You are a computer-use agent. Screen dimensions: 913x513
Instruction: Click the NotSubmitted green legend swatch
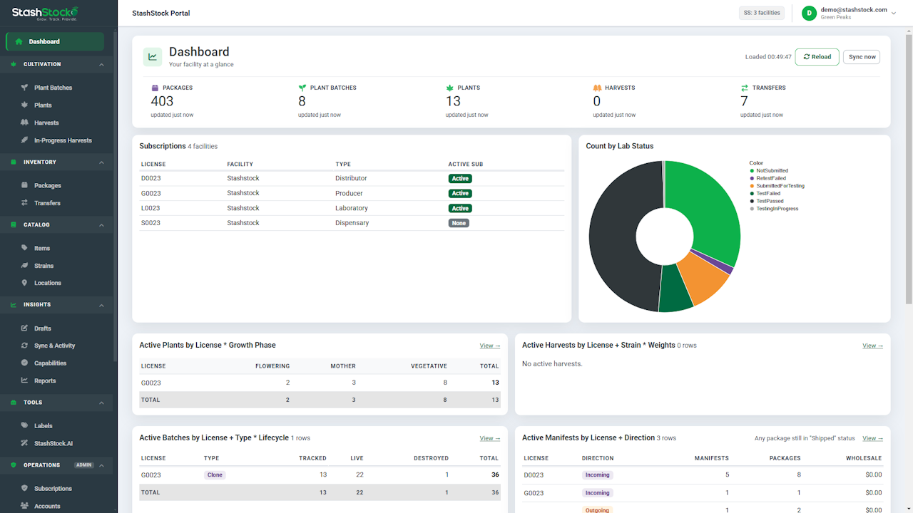[752, 171]
